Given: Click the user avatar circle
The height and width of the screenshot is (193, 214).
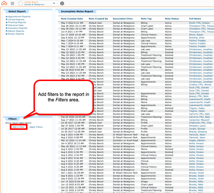Looking at the screenshot, I should (21, 3).
